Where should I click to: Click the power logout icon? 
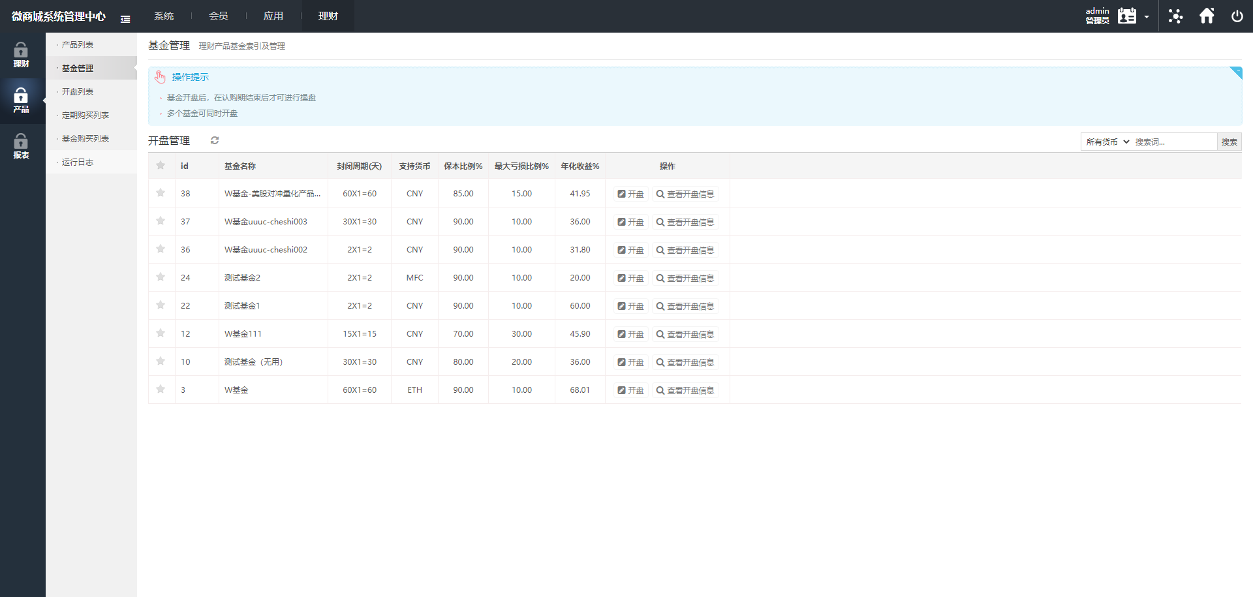coord(1237,16)
